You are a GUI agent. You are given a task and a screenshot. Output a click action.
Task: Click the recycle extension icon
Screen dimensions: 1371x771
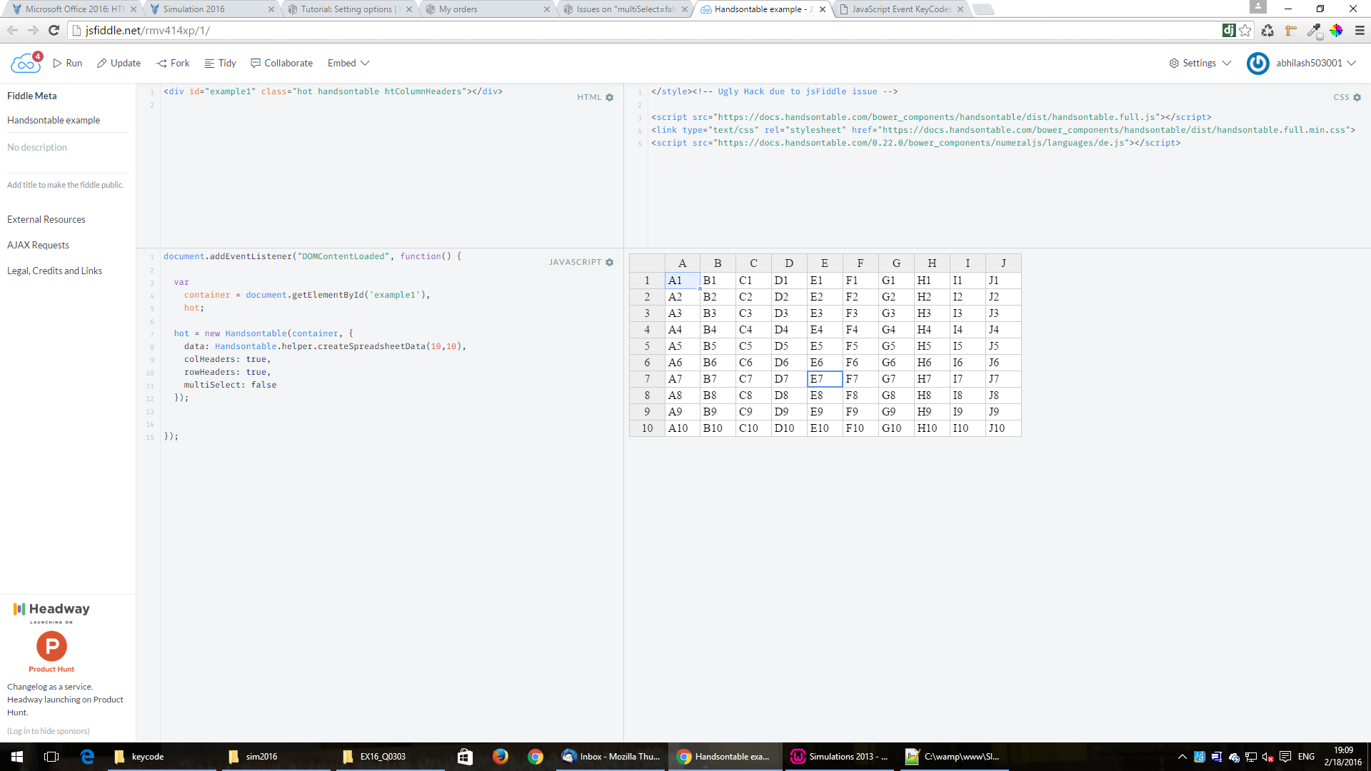pyautogui.click(x=1267, y=30)
